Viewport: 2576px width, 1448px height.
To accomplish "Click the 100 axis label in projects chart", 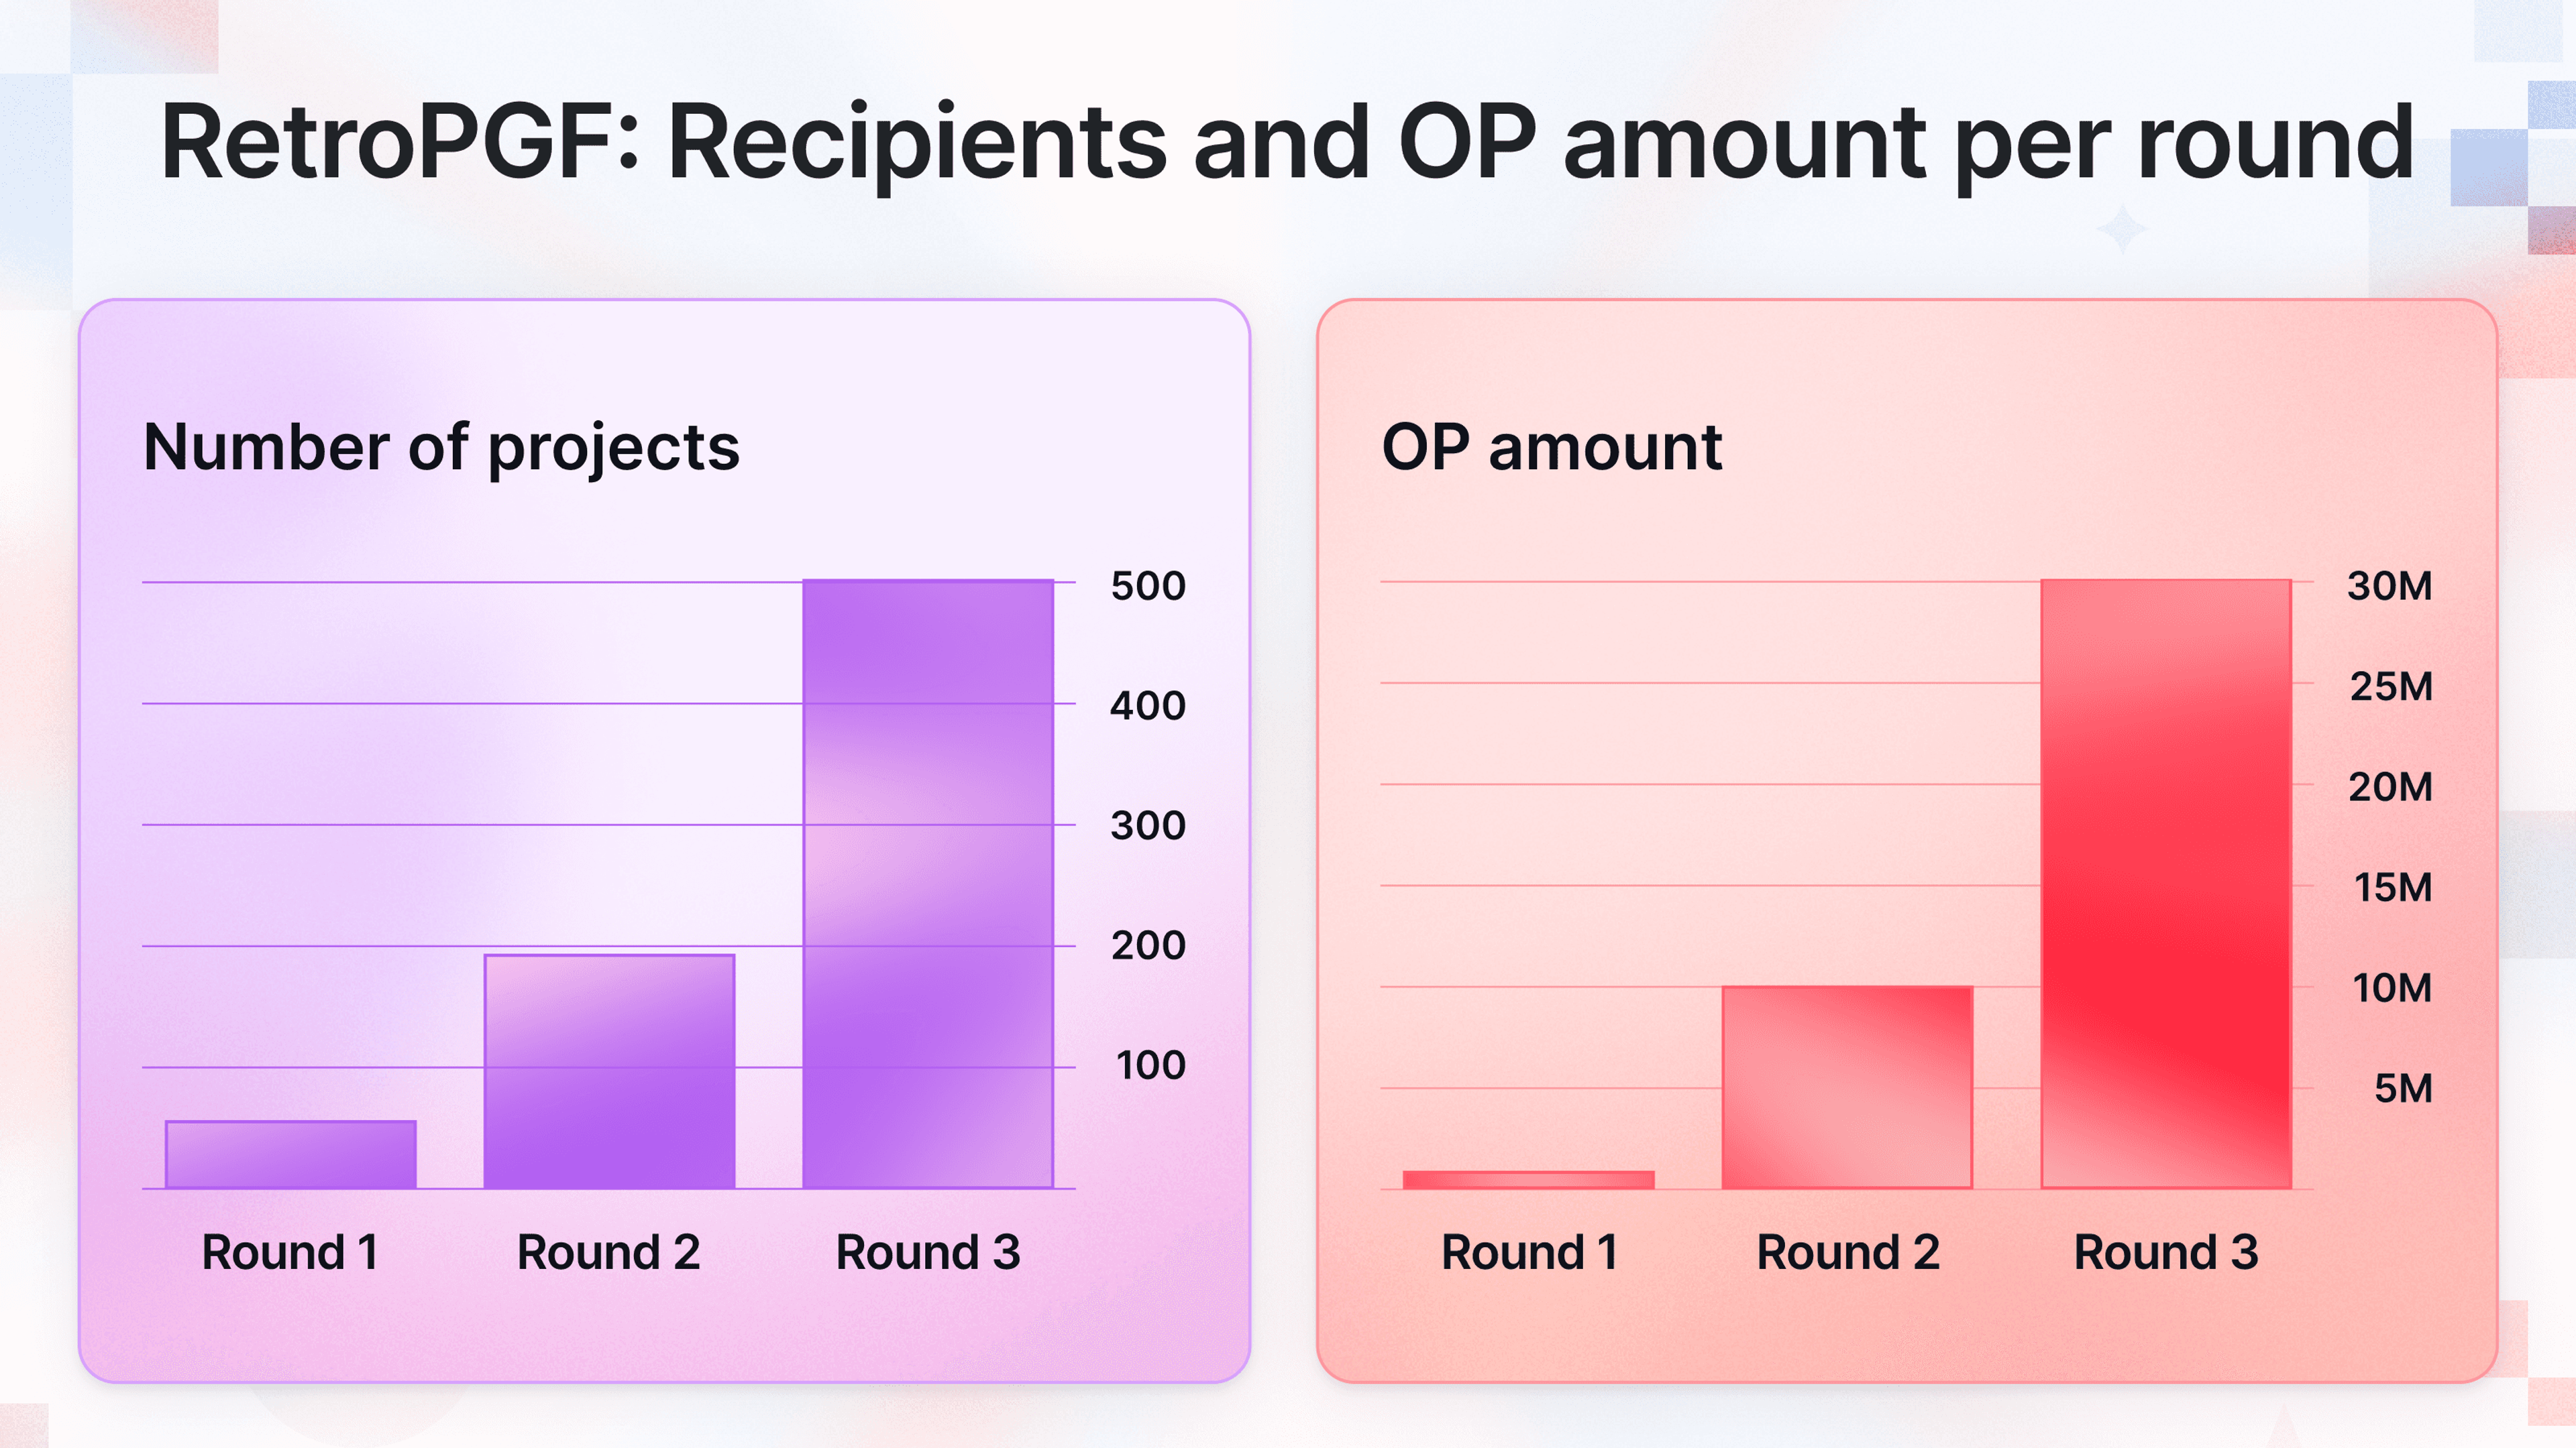I will coord(1151,1065).
